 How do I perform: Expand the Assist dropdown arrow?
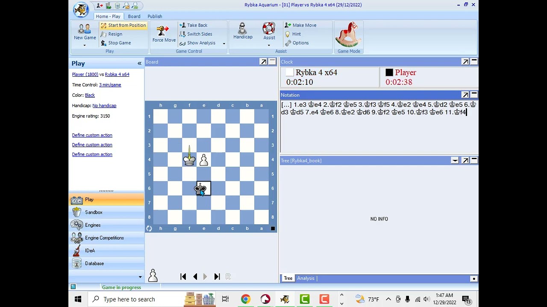[x=269, y=45]
